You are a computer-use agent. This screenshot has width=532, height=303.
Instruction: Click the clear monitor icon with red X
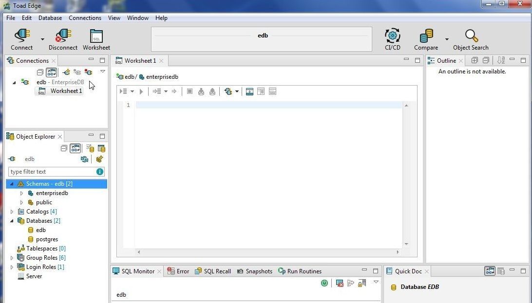pos(339,283)
